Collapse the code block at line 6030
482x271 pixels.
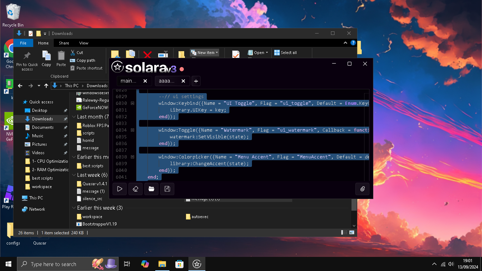pyautogui.click(x=132, y=103)
